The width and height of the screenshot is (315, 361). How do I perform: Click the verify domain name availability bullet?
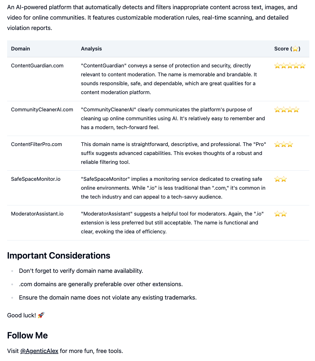click(81, 271)
